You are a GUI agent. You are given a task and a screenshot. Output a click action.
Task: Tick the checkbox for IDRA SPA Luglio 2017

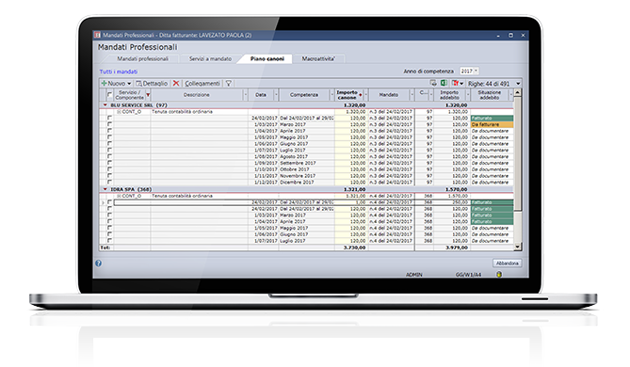109,241
